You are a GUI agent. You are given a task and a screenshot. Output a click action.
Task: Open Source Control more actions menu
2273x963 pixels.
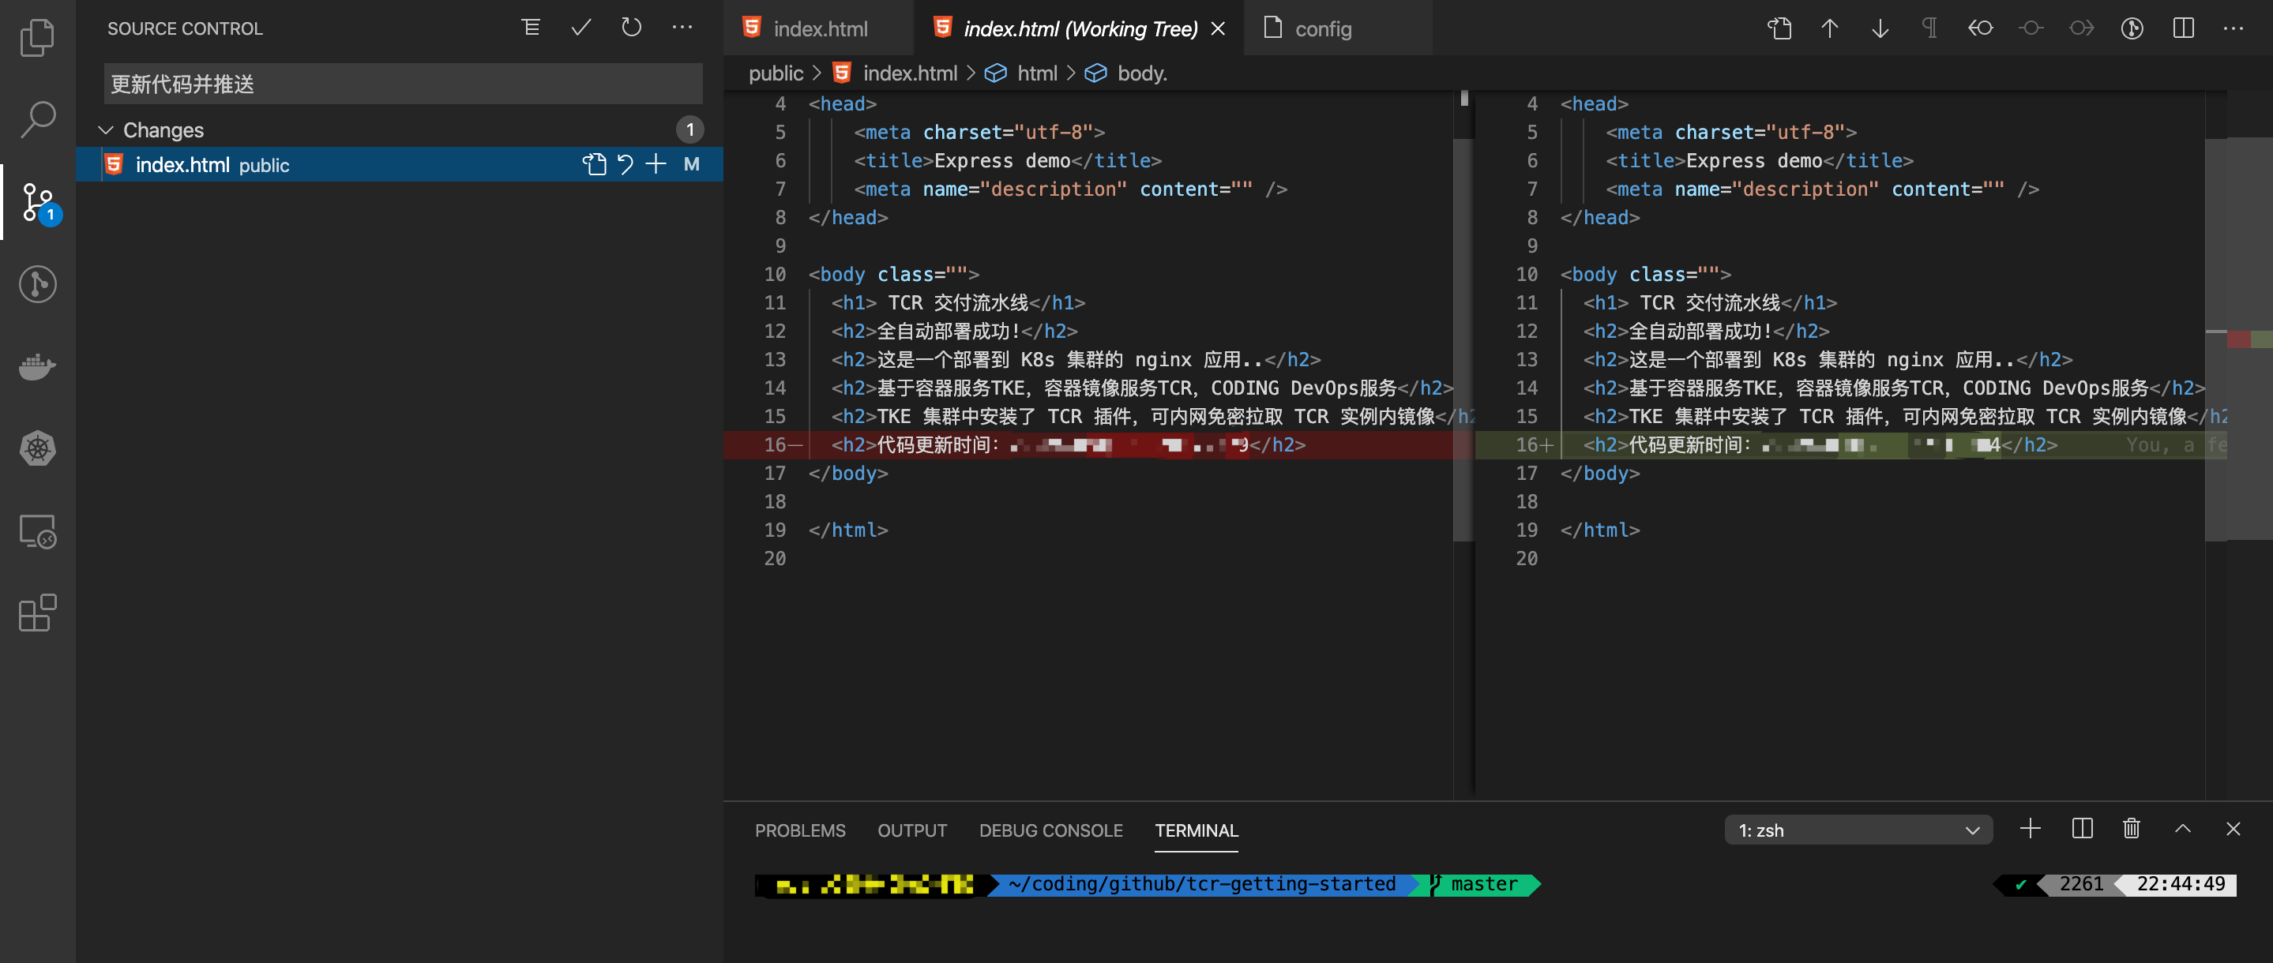pyautogui.click(x=682, y=28)
